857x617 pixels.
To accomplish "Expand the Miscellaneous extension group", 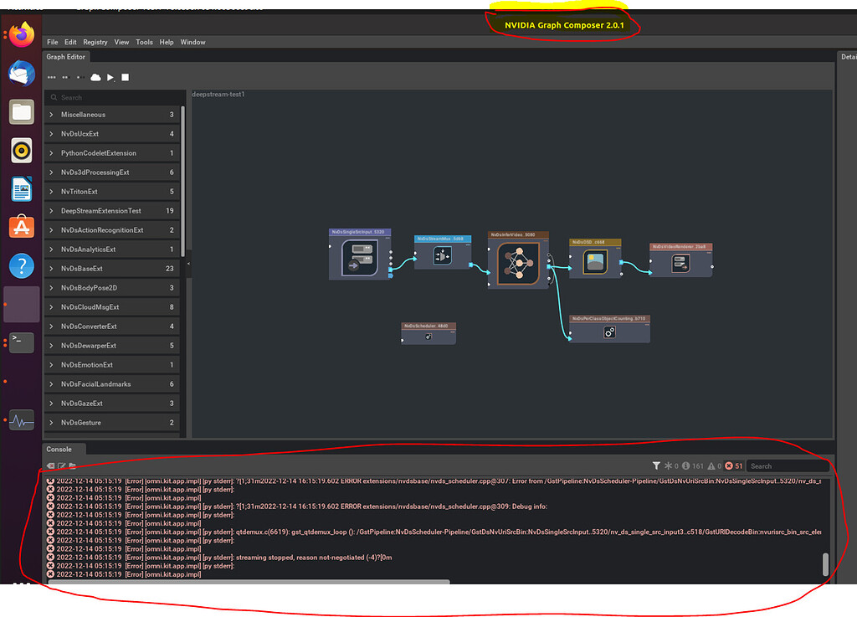I will 84,114.
